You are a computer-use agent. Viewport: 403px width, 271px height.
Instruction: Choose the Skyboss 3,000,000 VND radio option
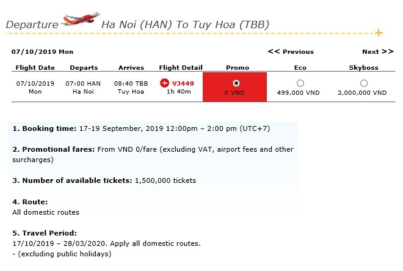coord(364,83)
